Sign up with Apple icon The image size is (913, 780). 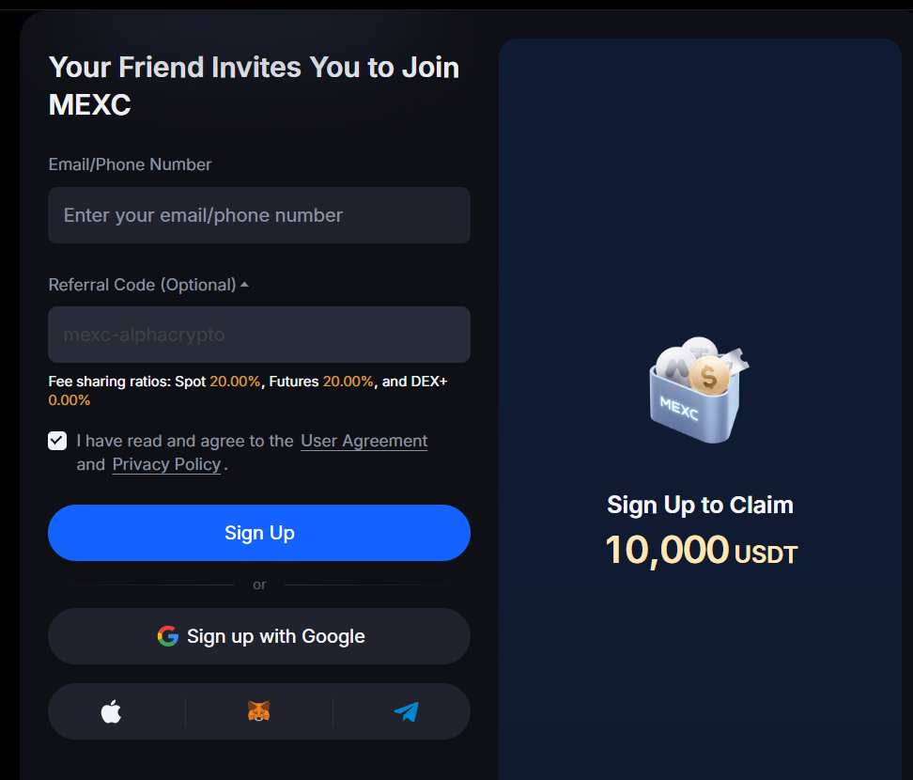pos(111,711)
